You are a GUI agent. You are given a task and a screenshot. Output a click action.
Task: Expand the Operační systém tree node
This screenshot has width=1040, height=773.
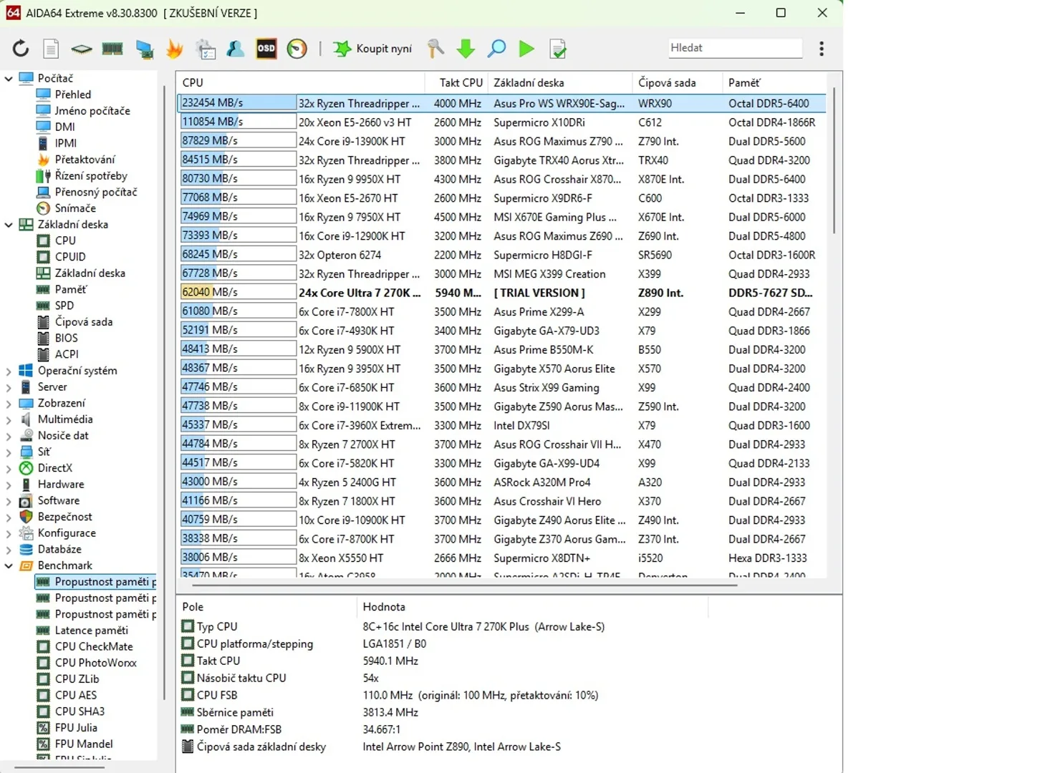pos(9,371)
